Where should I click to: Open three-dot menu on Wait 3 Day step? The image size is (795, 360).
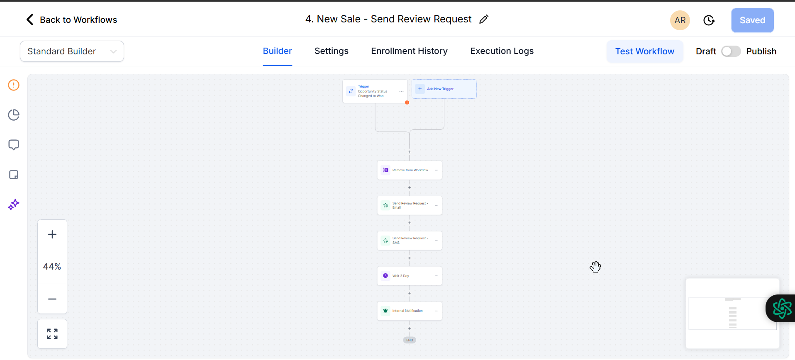pos(437,276)
